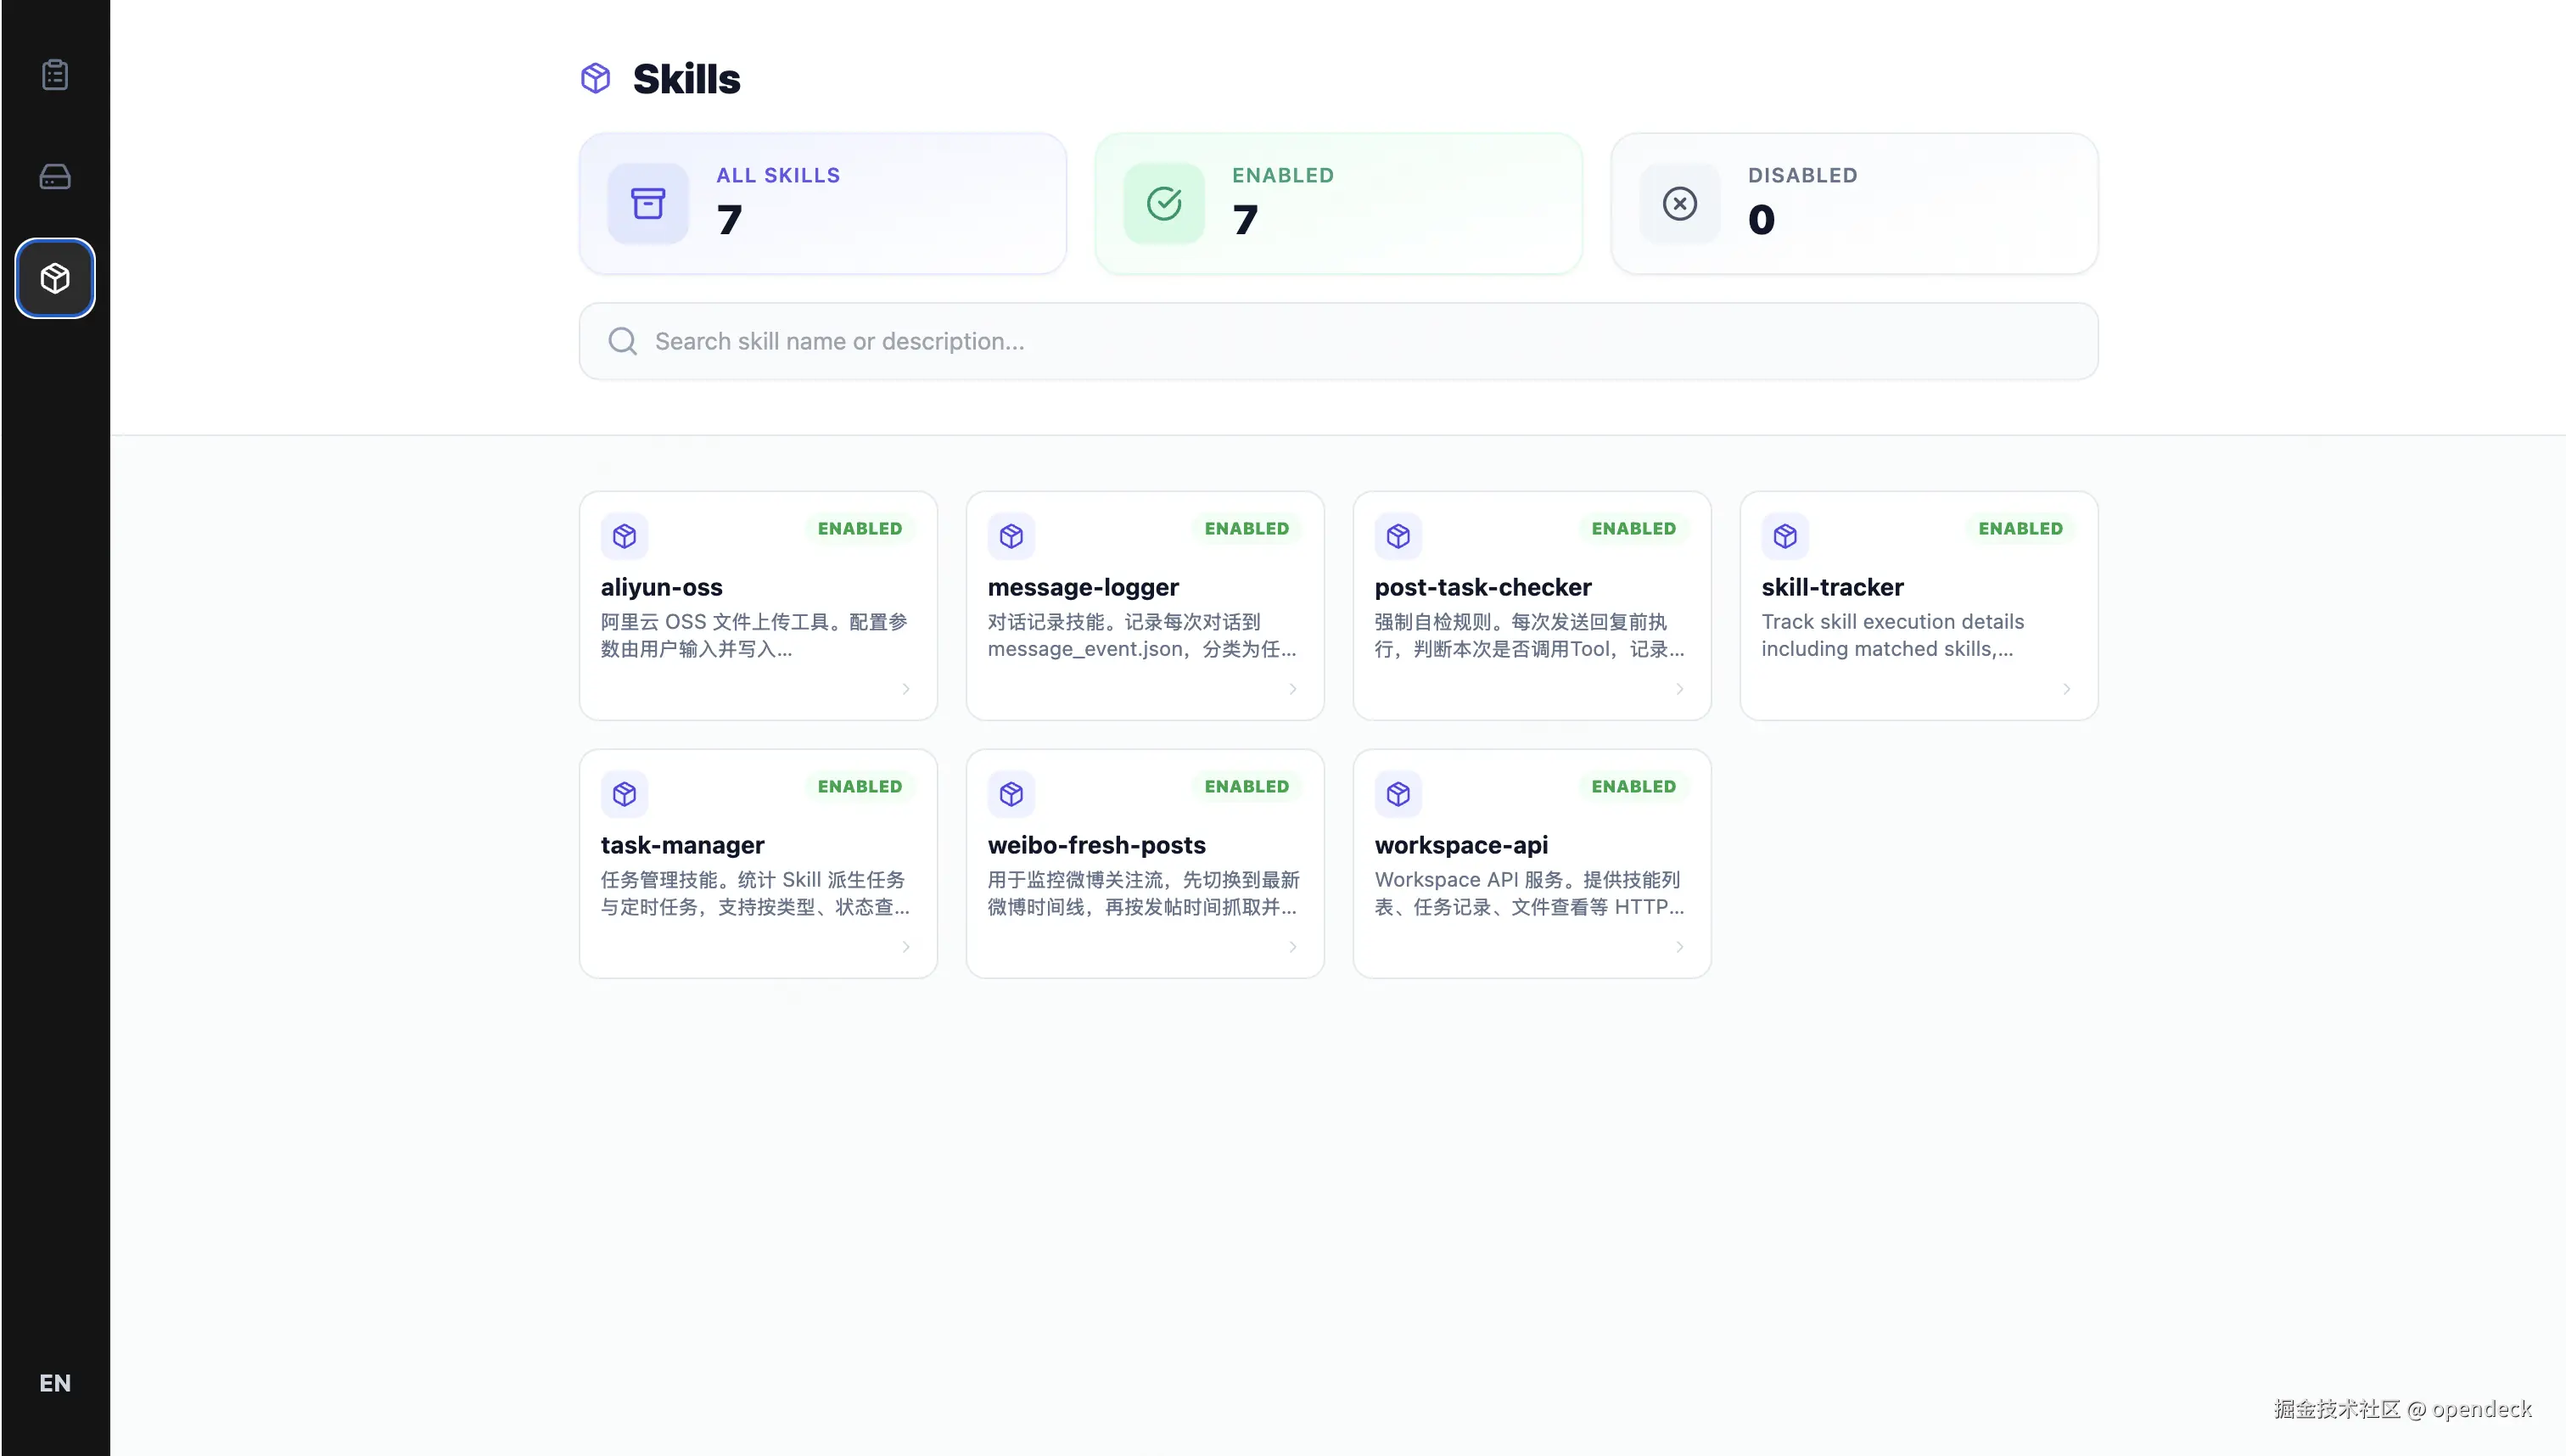Select the Skills cube sidebar icon
2566x1456 pixels.
coord(55,278)
